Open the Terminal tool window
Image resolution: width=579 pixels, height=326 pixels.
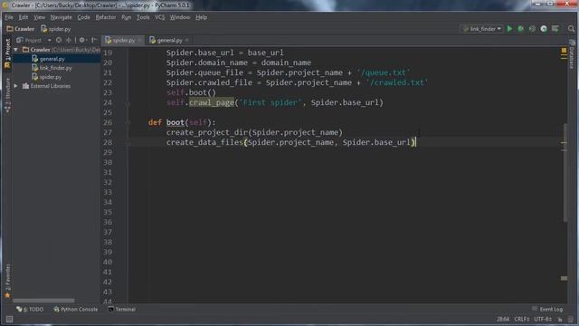coord(122,309)
